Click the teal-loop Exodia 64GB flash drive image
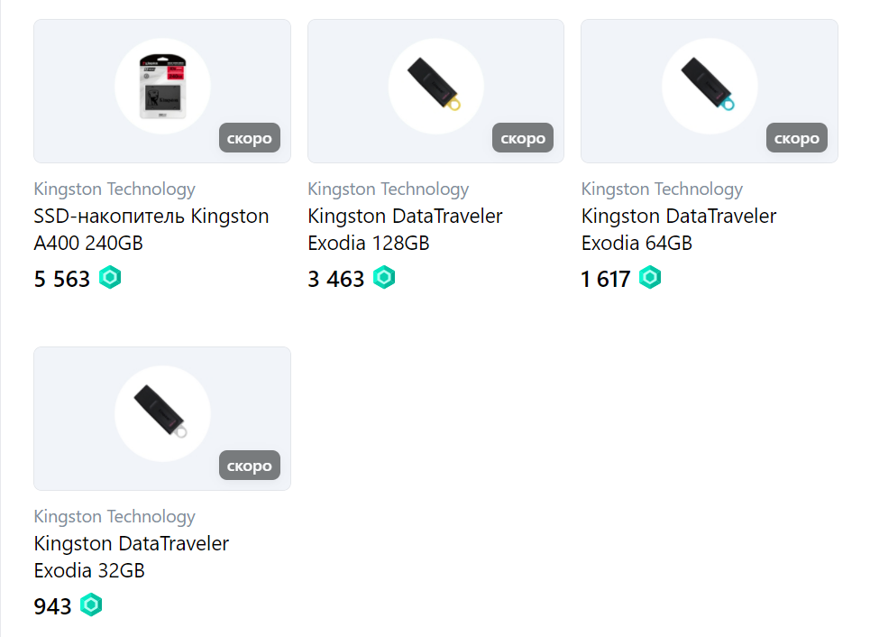Viewport: 870px width, 637px height. (x=710, y=86)
